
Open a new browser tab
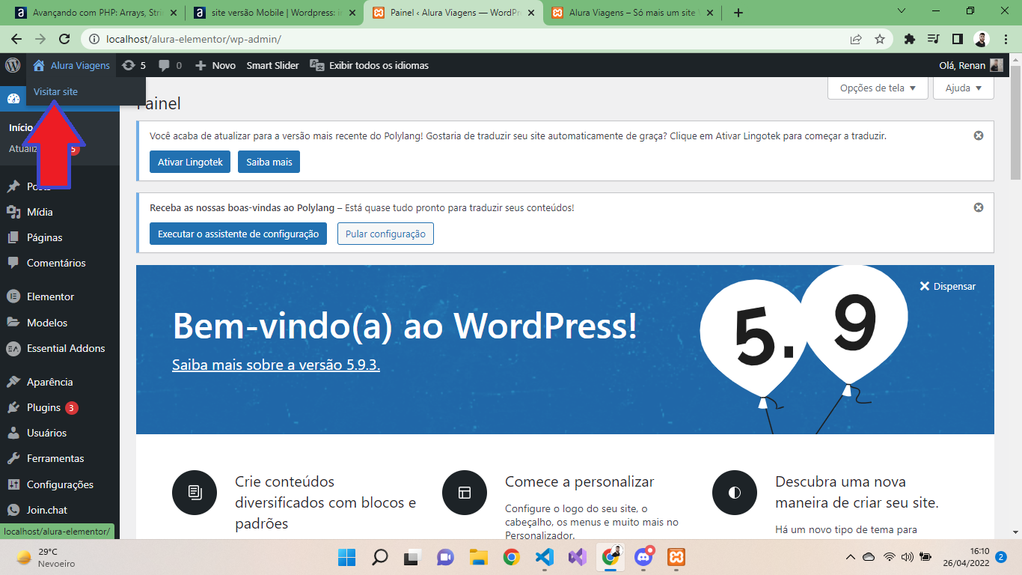point(738,12)
